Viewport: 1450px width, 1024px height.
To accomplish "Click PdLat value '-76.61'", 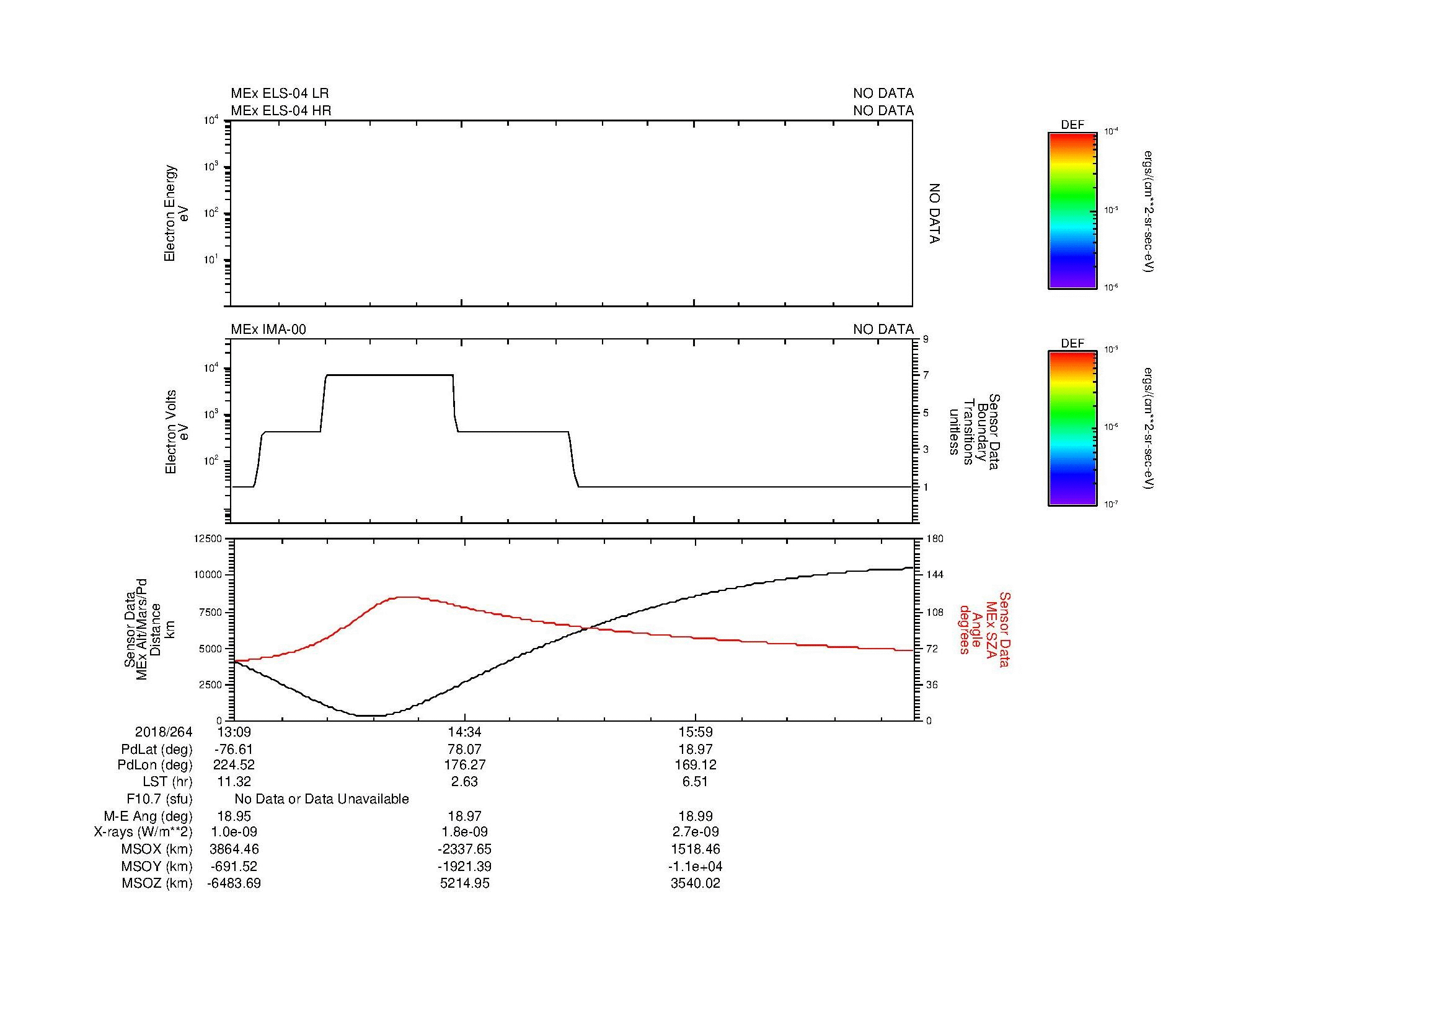I will click(234, 750).
